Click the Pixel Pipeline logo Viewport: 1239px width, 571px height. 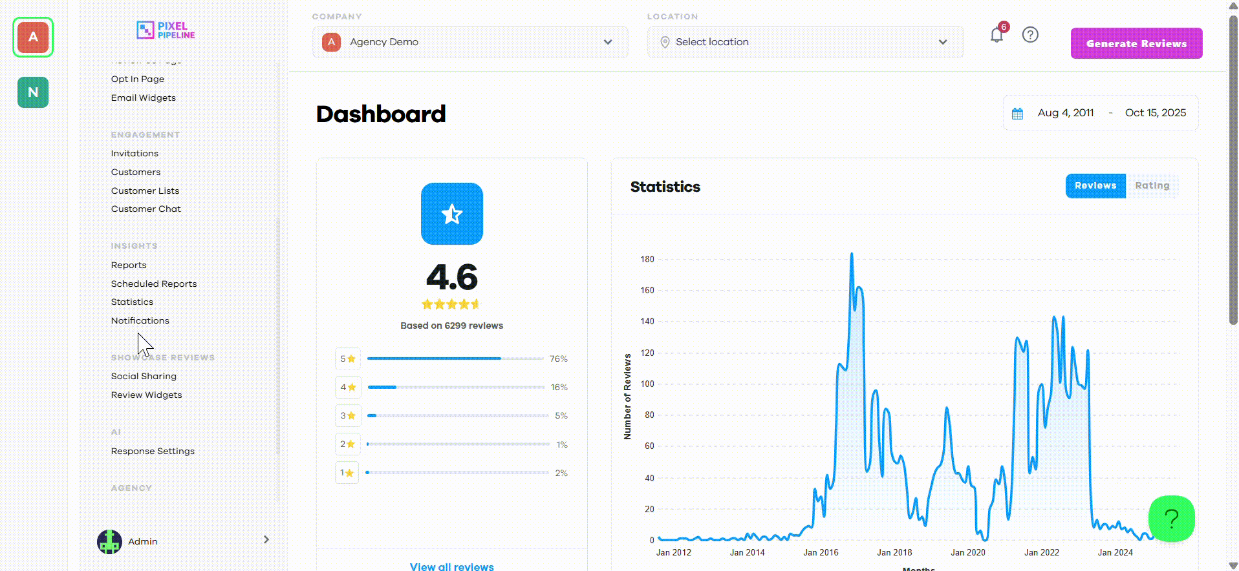click(x=166, y=30)
